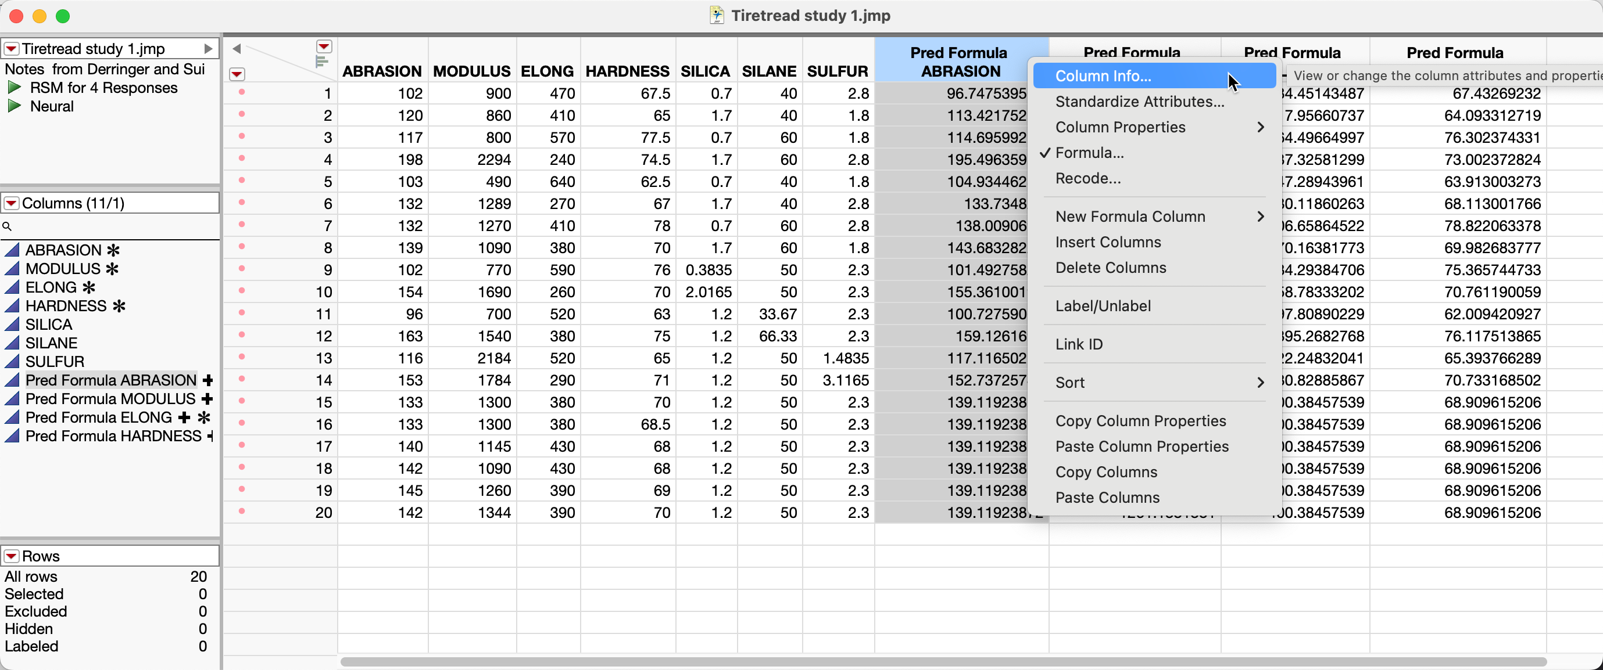This screenshot has width=1603, height=670.
Task: Click the row state marker for row 20
Action: pyautogui.click(x=241, y=511)
